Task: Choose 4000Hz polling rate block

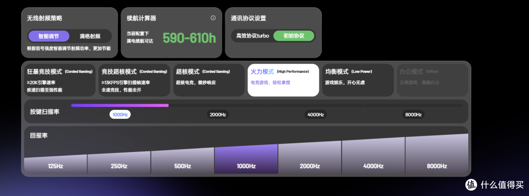Action: coord(373,156)
